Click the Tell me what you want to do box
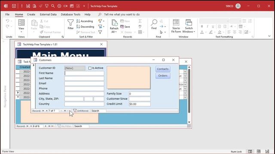This screenshot has width=275, height=154. coord(122,15)
